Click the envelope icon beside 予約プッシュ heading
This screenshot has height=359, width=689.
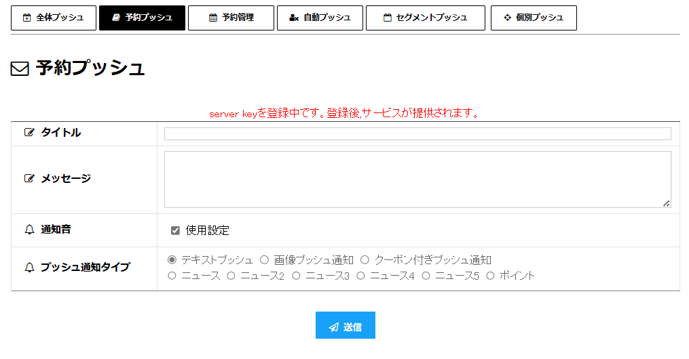(20, 68)
